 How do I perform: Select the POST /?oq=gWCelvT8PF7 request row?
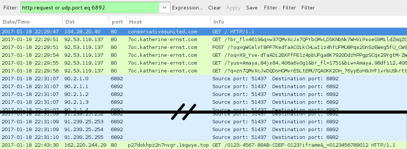[x=203, y=47]
